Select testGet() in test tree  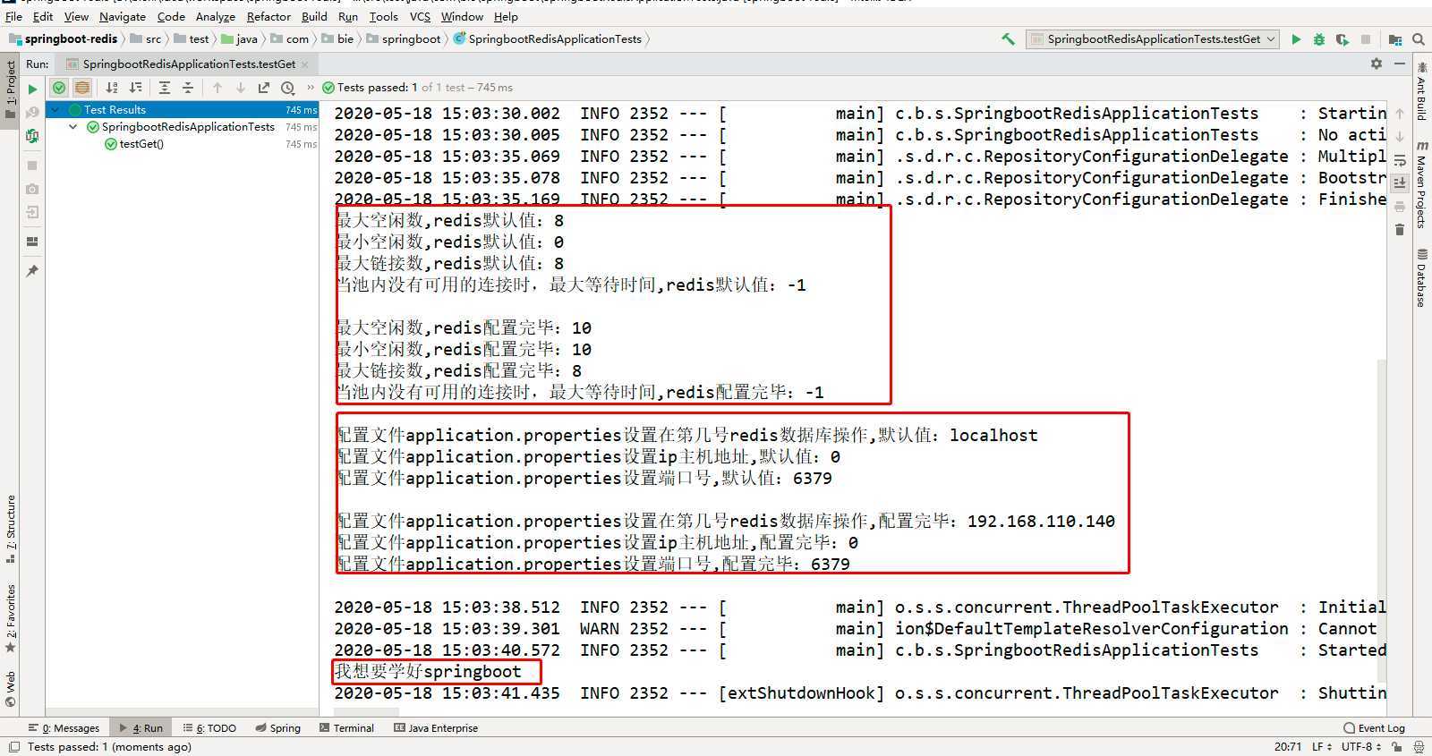coord(141,144)
